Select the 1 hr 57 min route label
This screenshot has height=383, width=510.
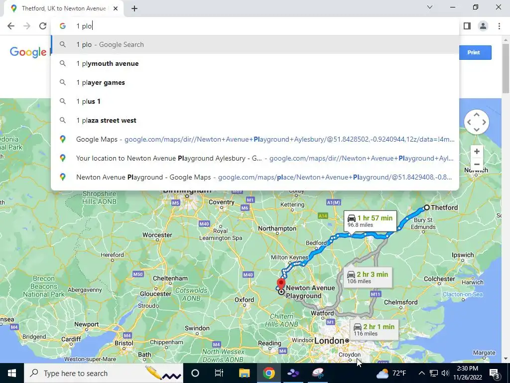[x=370, y=221]
